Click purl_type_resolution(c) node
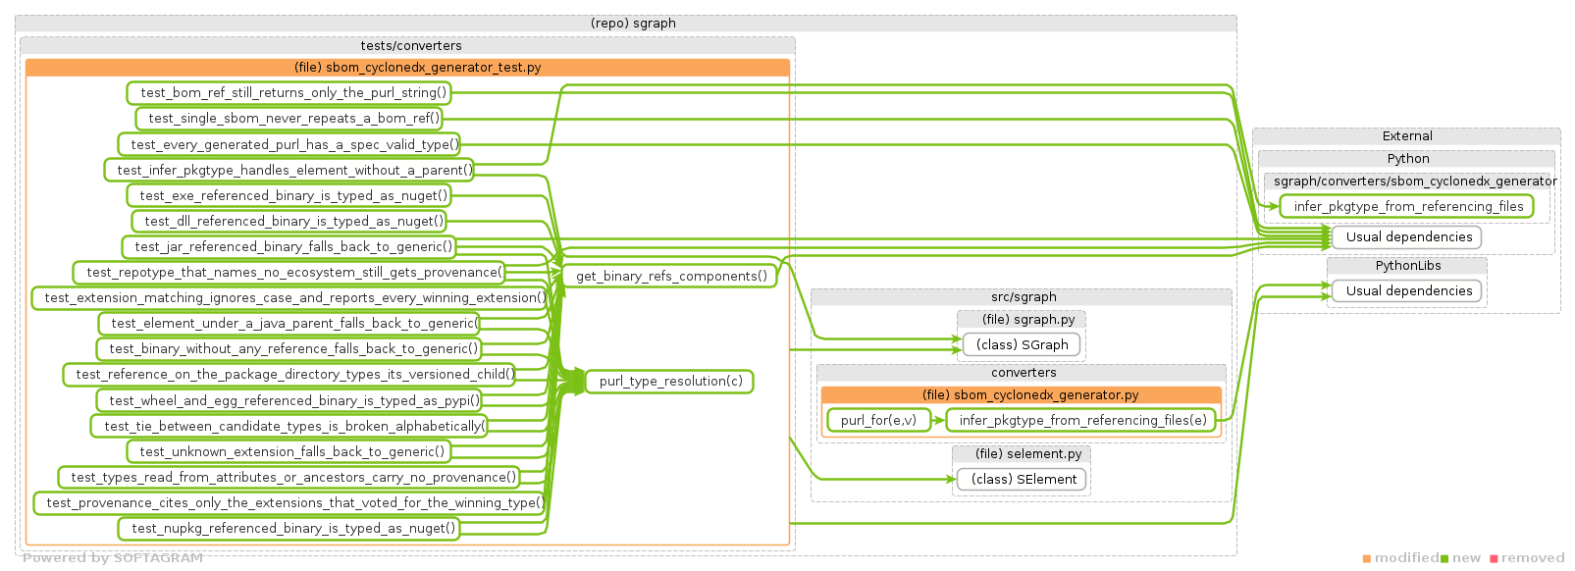This screenshot has height=571, width=1575. 670,381
